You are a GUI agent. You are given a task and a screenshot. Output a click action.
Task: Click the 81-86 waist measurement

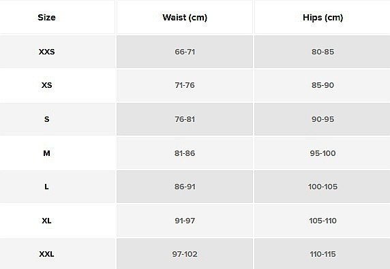tap(185, 153)
